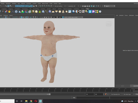Viewport: 138px width, 103px height.
Task: Open the VRay frame buffer window icon
Action: pos(83,12)
